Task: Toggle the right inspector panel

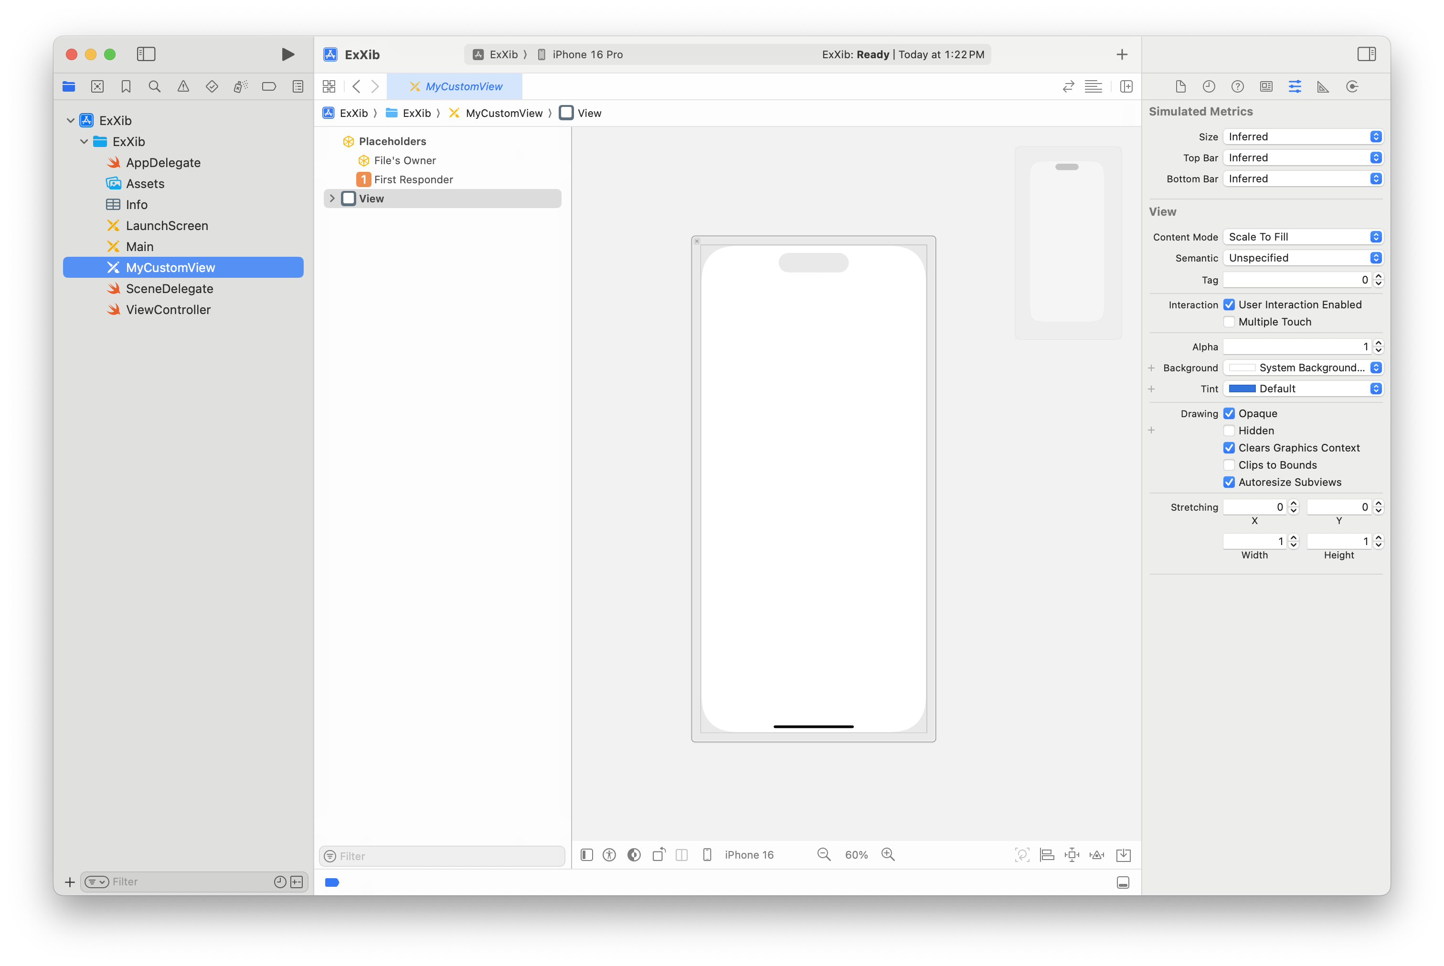Action: coord(1366,54)
